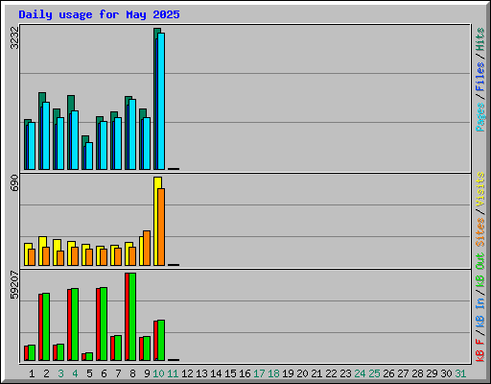Click day 9 on the x-axis
The width and height of the screenshot is (491, 384).
pos(147,373)
